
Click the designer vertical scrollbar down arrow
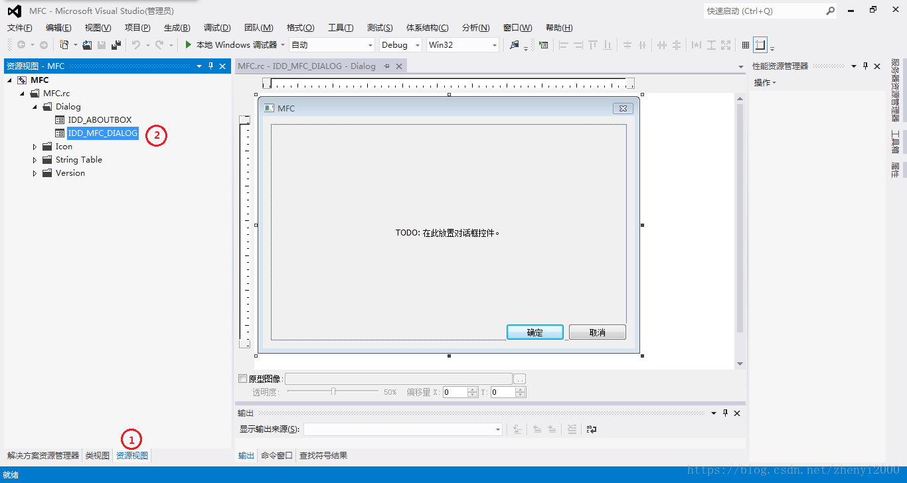[740, 364]
